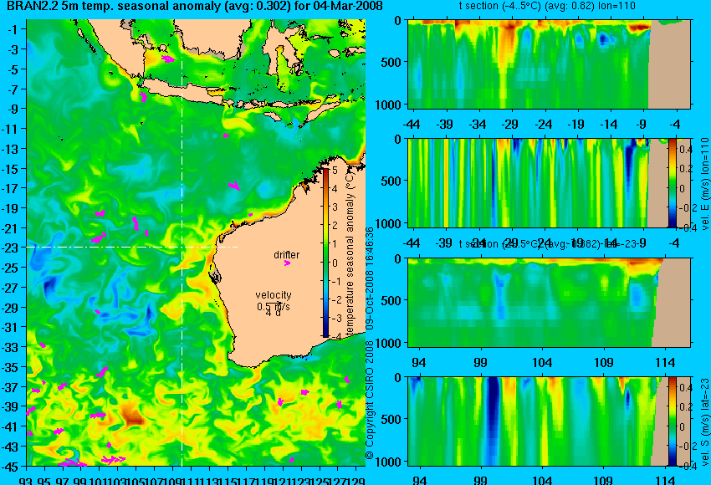Open the eastward velocity section panel at lon=110
The image size is (711, 485).
point(549,182)
